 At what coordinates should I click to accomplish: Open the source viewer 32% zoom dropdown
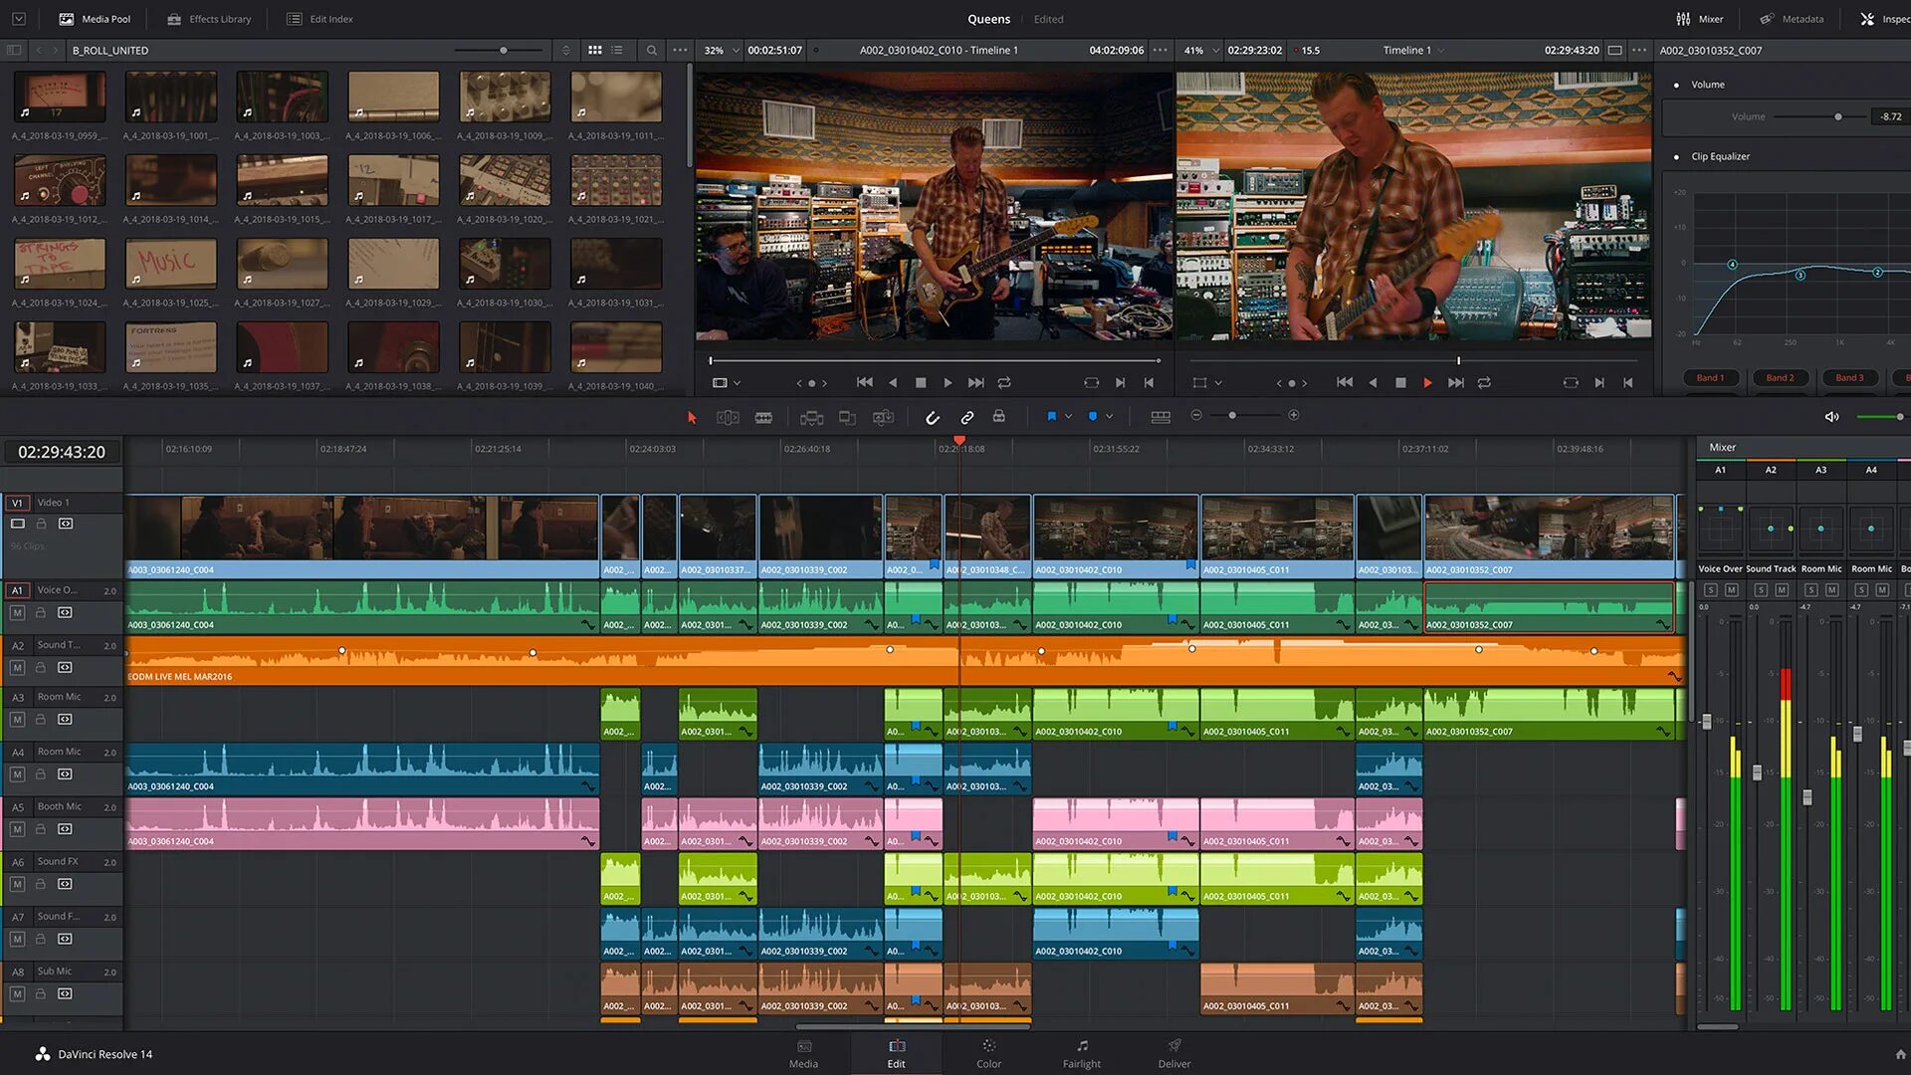pyautogui.click(x=736, y=50)
